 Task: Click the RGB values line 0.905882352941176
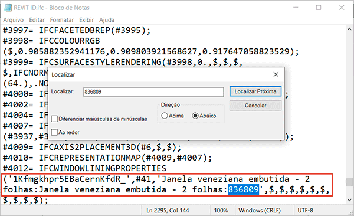[x=151, y=51]
